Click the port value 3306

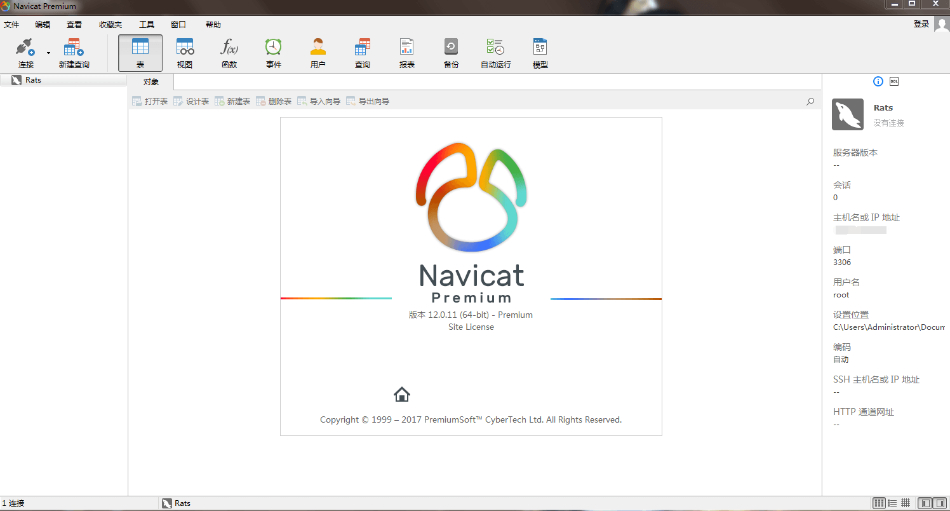(x=842, y=262)
